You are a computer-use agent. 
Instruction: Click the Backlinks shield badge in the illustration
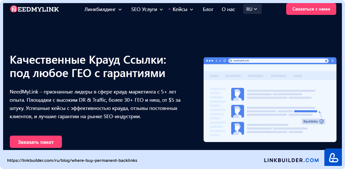314,121
